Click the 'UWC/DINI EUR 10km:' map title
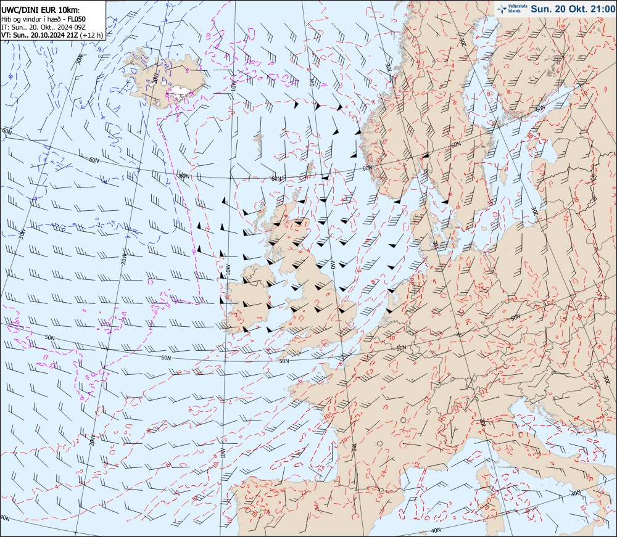Image resolution: width=617 pixels, height=537 pixels. pyautogui.click(x=40, y=9)
